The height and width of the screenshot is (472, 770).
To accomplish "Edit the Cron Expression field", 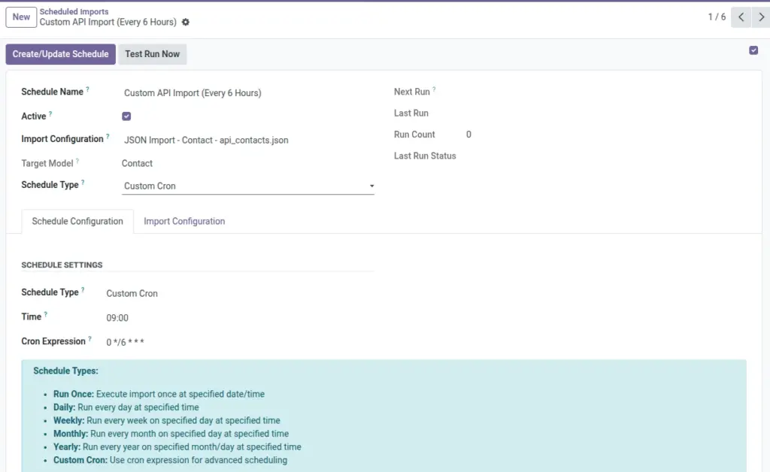I will [x=126, y=342].
